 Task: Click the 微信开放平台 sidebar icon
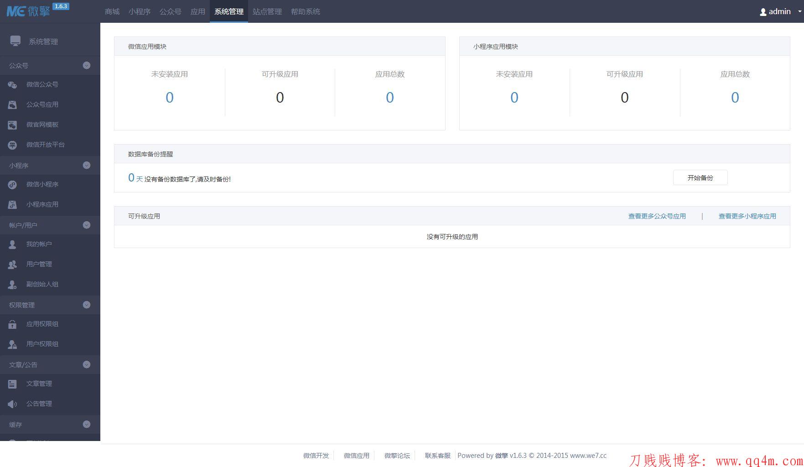click(12, 145)
